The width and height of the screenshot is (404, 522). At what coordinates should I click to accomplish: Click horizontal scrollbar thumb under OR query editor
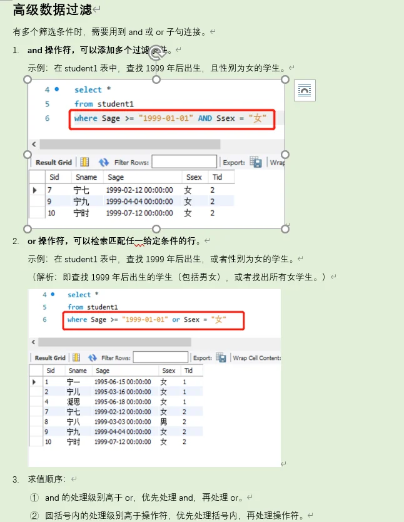(114, 342)
